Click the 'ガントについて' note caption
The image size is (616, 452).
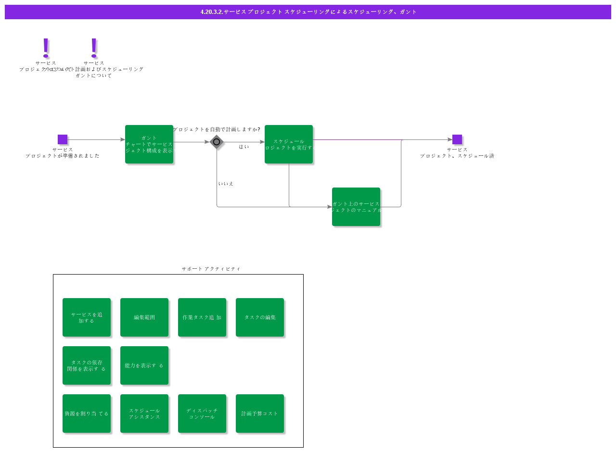(x=94, y=75)
